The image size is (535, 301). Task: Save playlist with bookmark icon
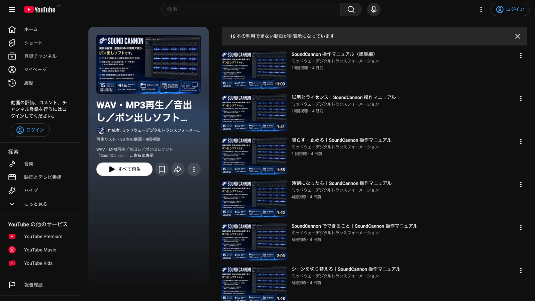coord(162,169)
